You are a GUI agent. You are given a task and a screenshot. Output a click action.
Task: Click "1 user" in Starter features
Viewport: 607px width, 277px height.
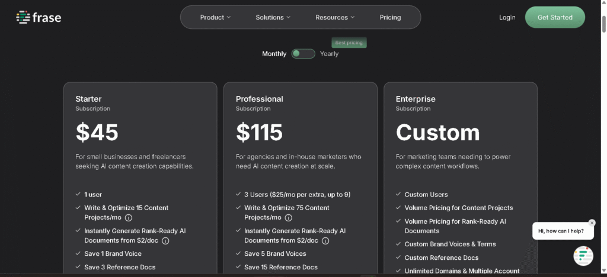[93, 194]
